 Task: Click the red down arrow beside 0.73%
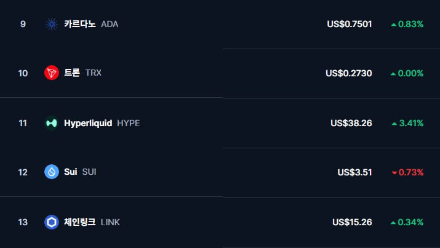[x=394, y=172]
